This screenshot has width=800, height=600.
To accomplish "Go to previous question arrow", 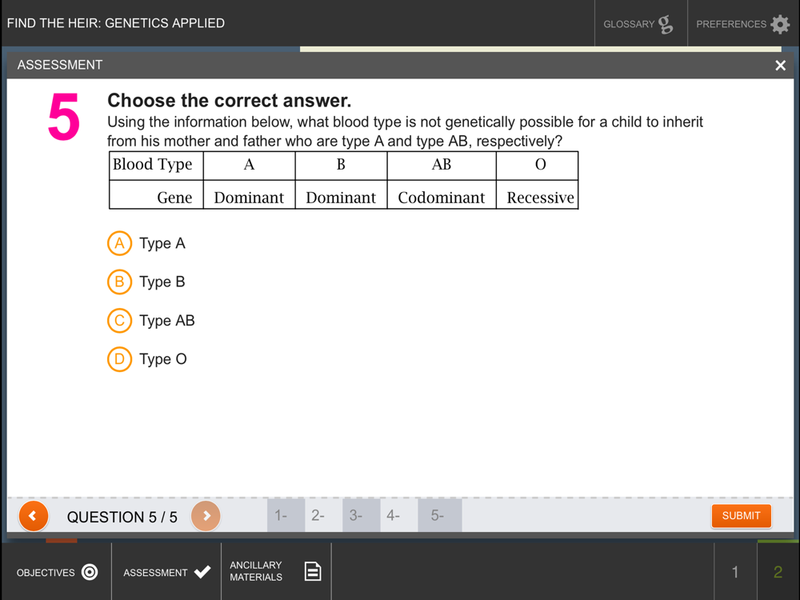I will [x=33, y=516].
